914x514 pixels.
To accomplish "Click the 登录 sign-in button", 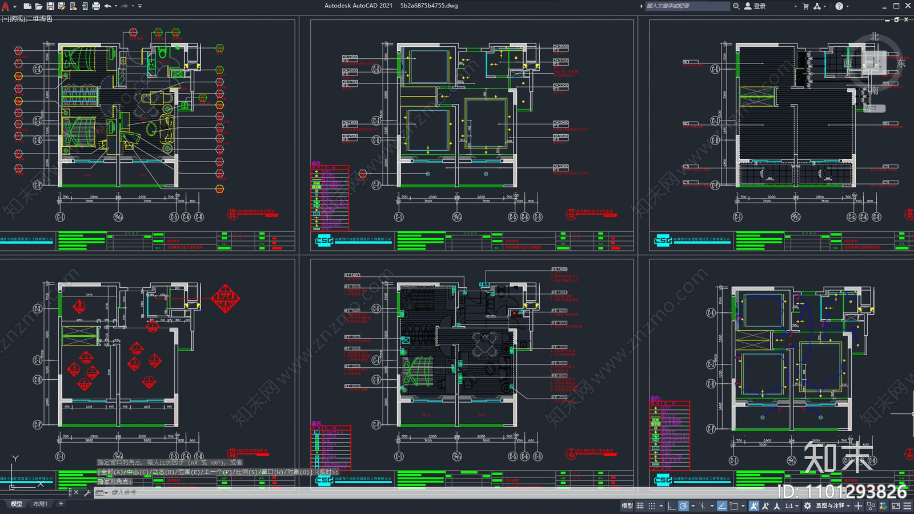I will (755, 6).
